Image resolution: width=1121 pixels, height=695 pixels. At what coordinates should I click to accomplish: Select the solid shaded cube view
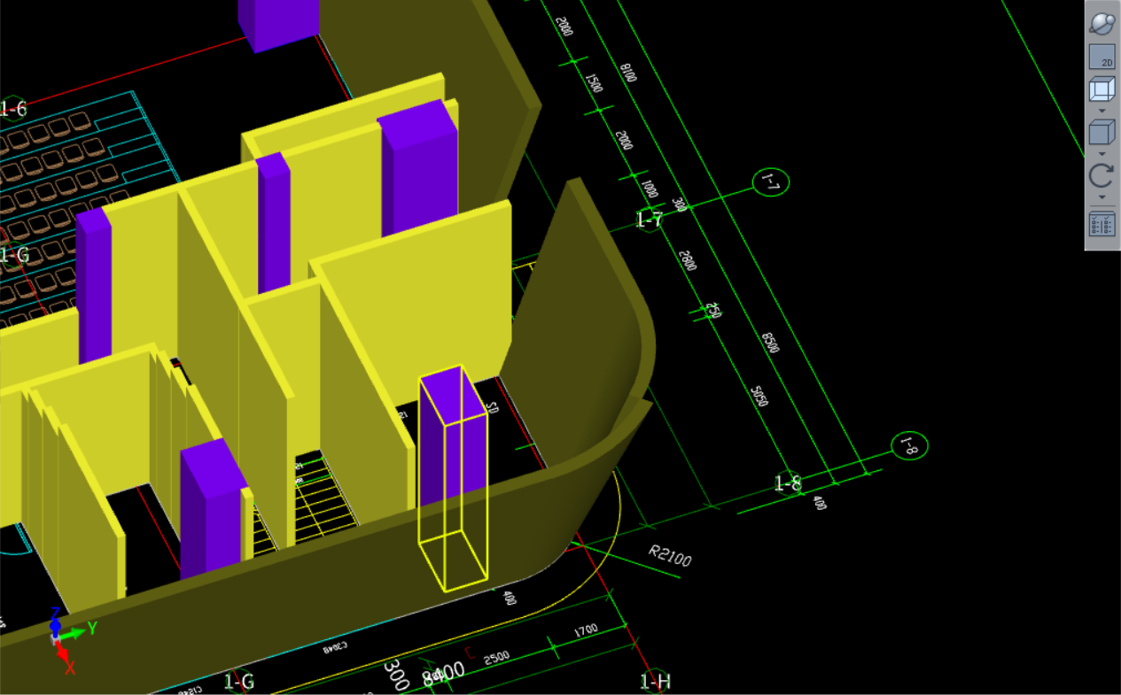1102,134
